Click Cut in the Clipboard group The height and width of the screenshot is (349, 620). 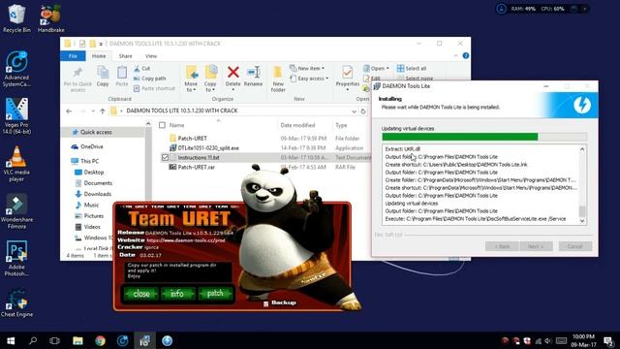pos(142,69)
